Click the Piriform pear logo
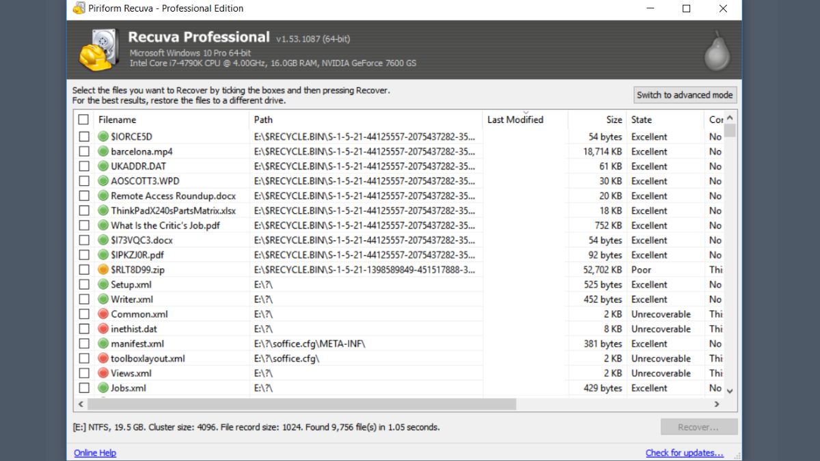The image size is (820, 461). (x=717, y=51)
